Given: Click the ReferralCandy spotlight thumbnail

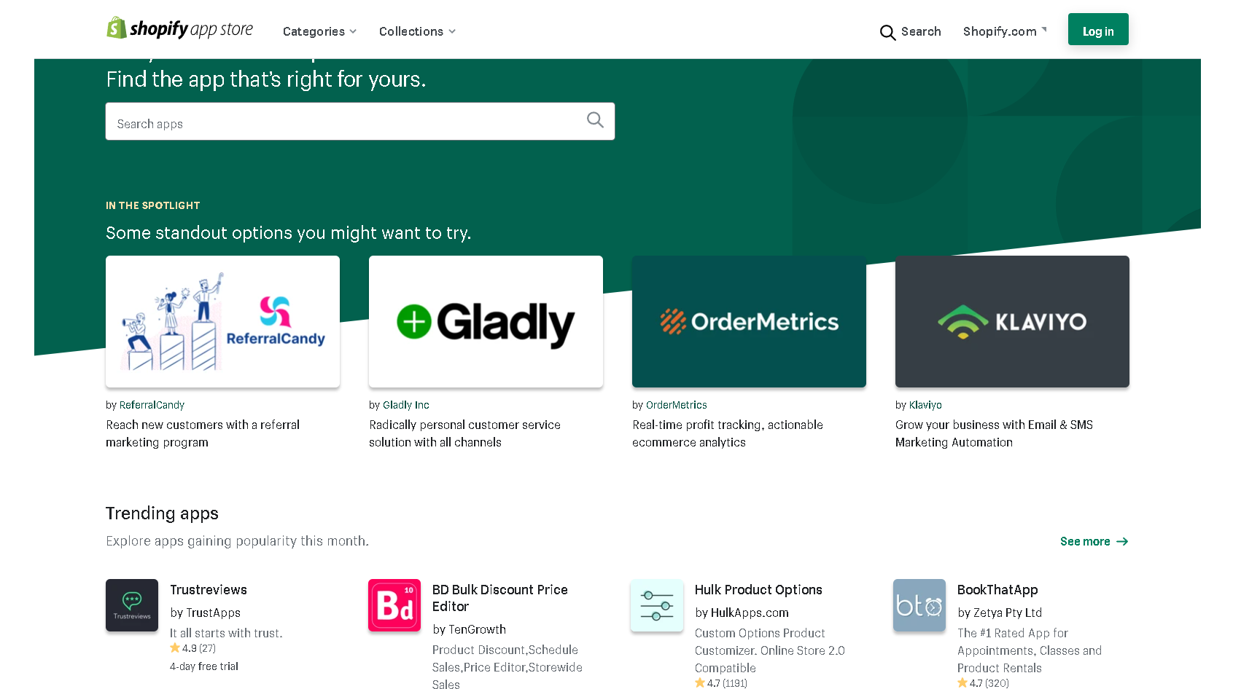Looking at the screenshot, I should (x=222, y=321).
